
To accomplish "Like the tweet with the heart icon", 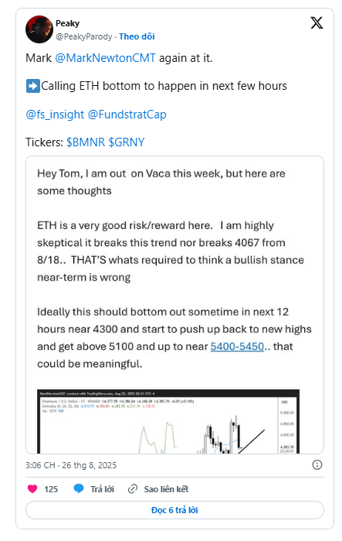I will [x=32, y=488].
